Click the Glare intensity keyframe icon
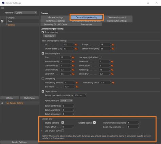The height and width of the screenshot is (144, 161). pyautogui.click(x=73, y=66)
